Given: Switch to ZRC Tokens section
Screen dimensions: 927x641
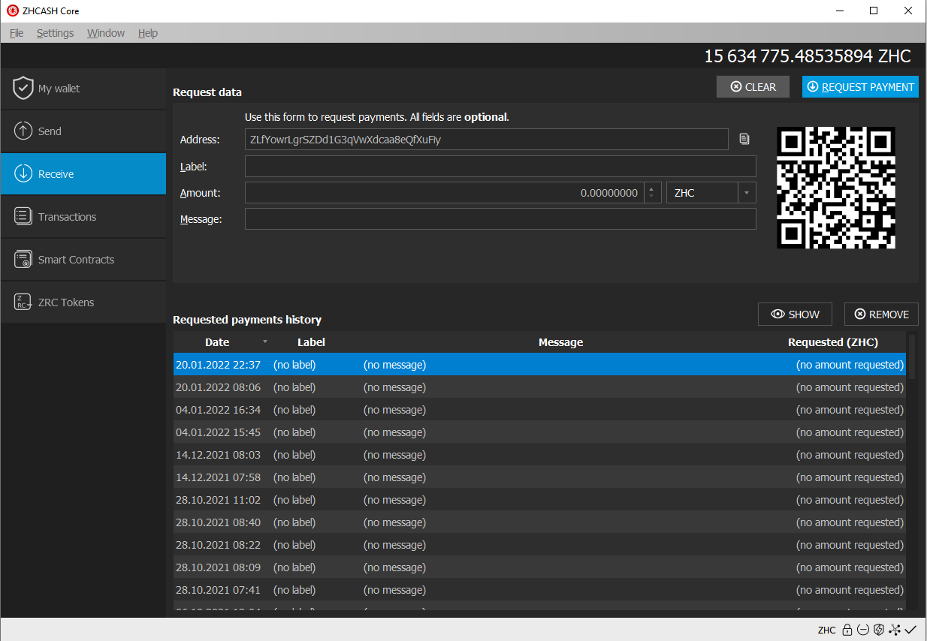Looking at the screenshot, I should coord(83,302).
